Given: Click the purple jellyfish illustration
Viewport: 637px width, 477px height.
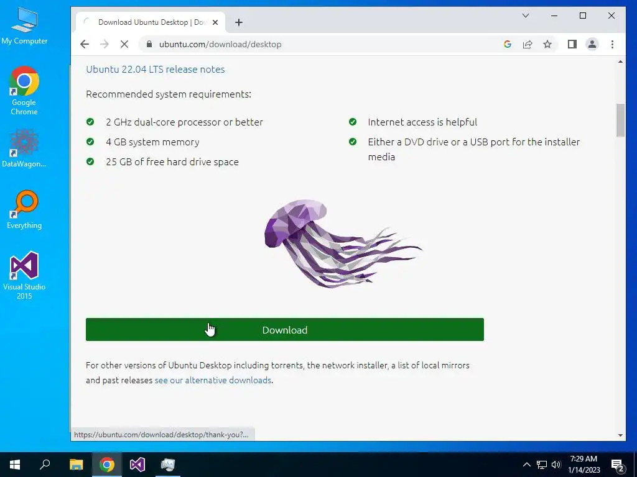Looking at the screenshot, I should pyautogui.click(x=343, y=243).
